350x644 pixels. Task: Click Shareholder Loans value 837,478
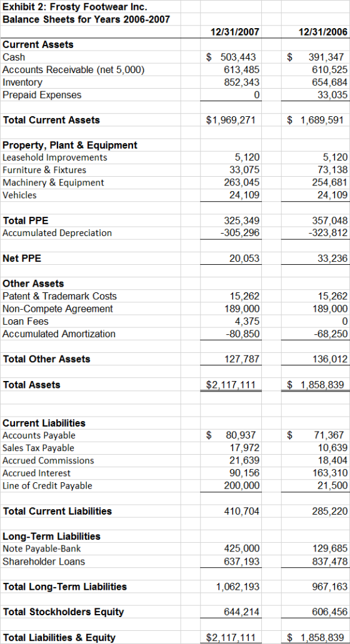point(330,562)
